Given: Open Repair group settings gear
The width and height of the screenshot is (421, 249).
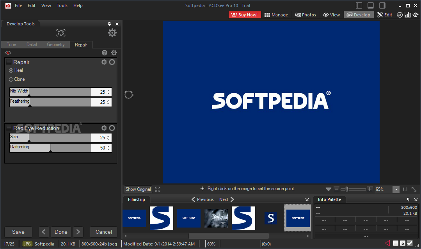Looking at the screenshot, I should click(x=104, y=62).
